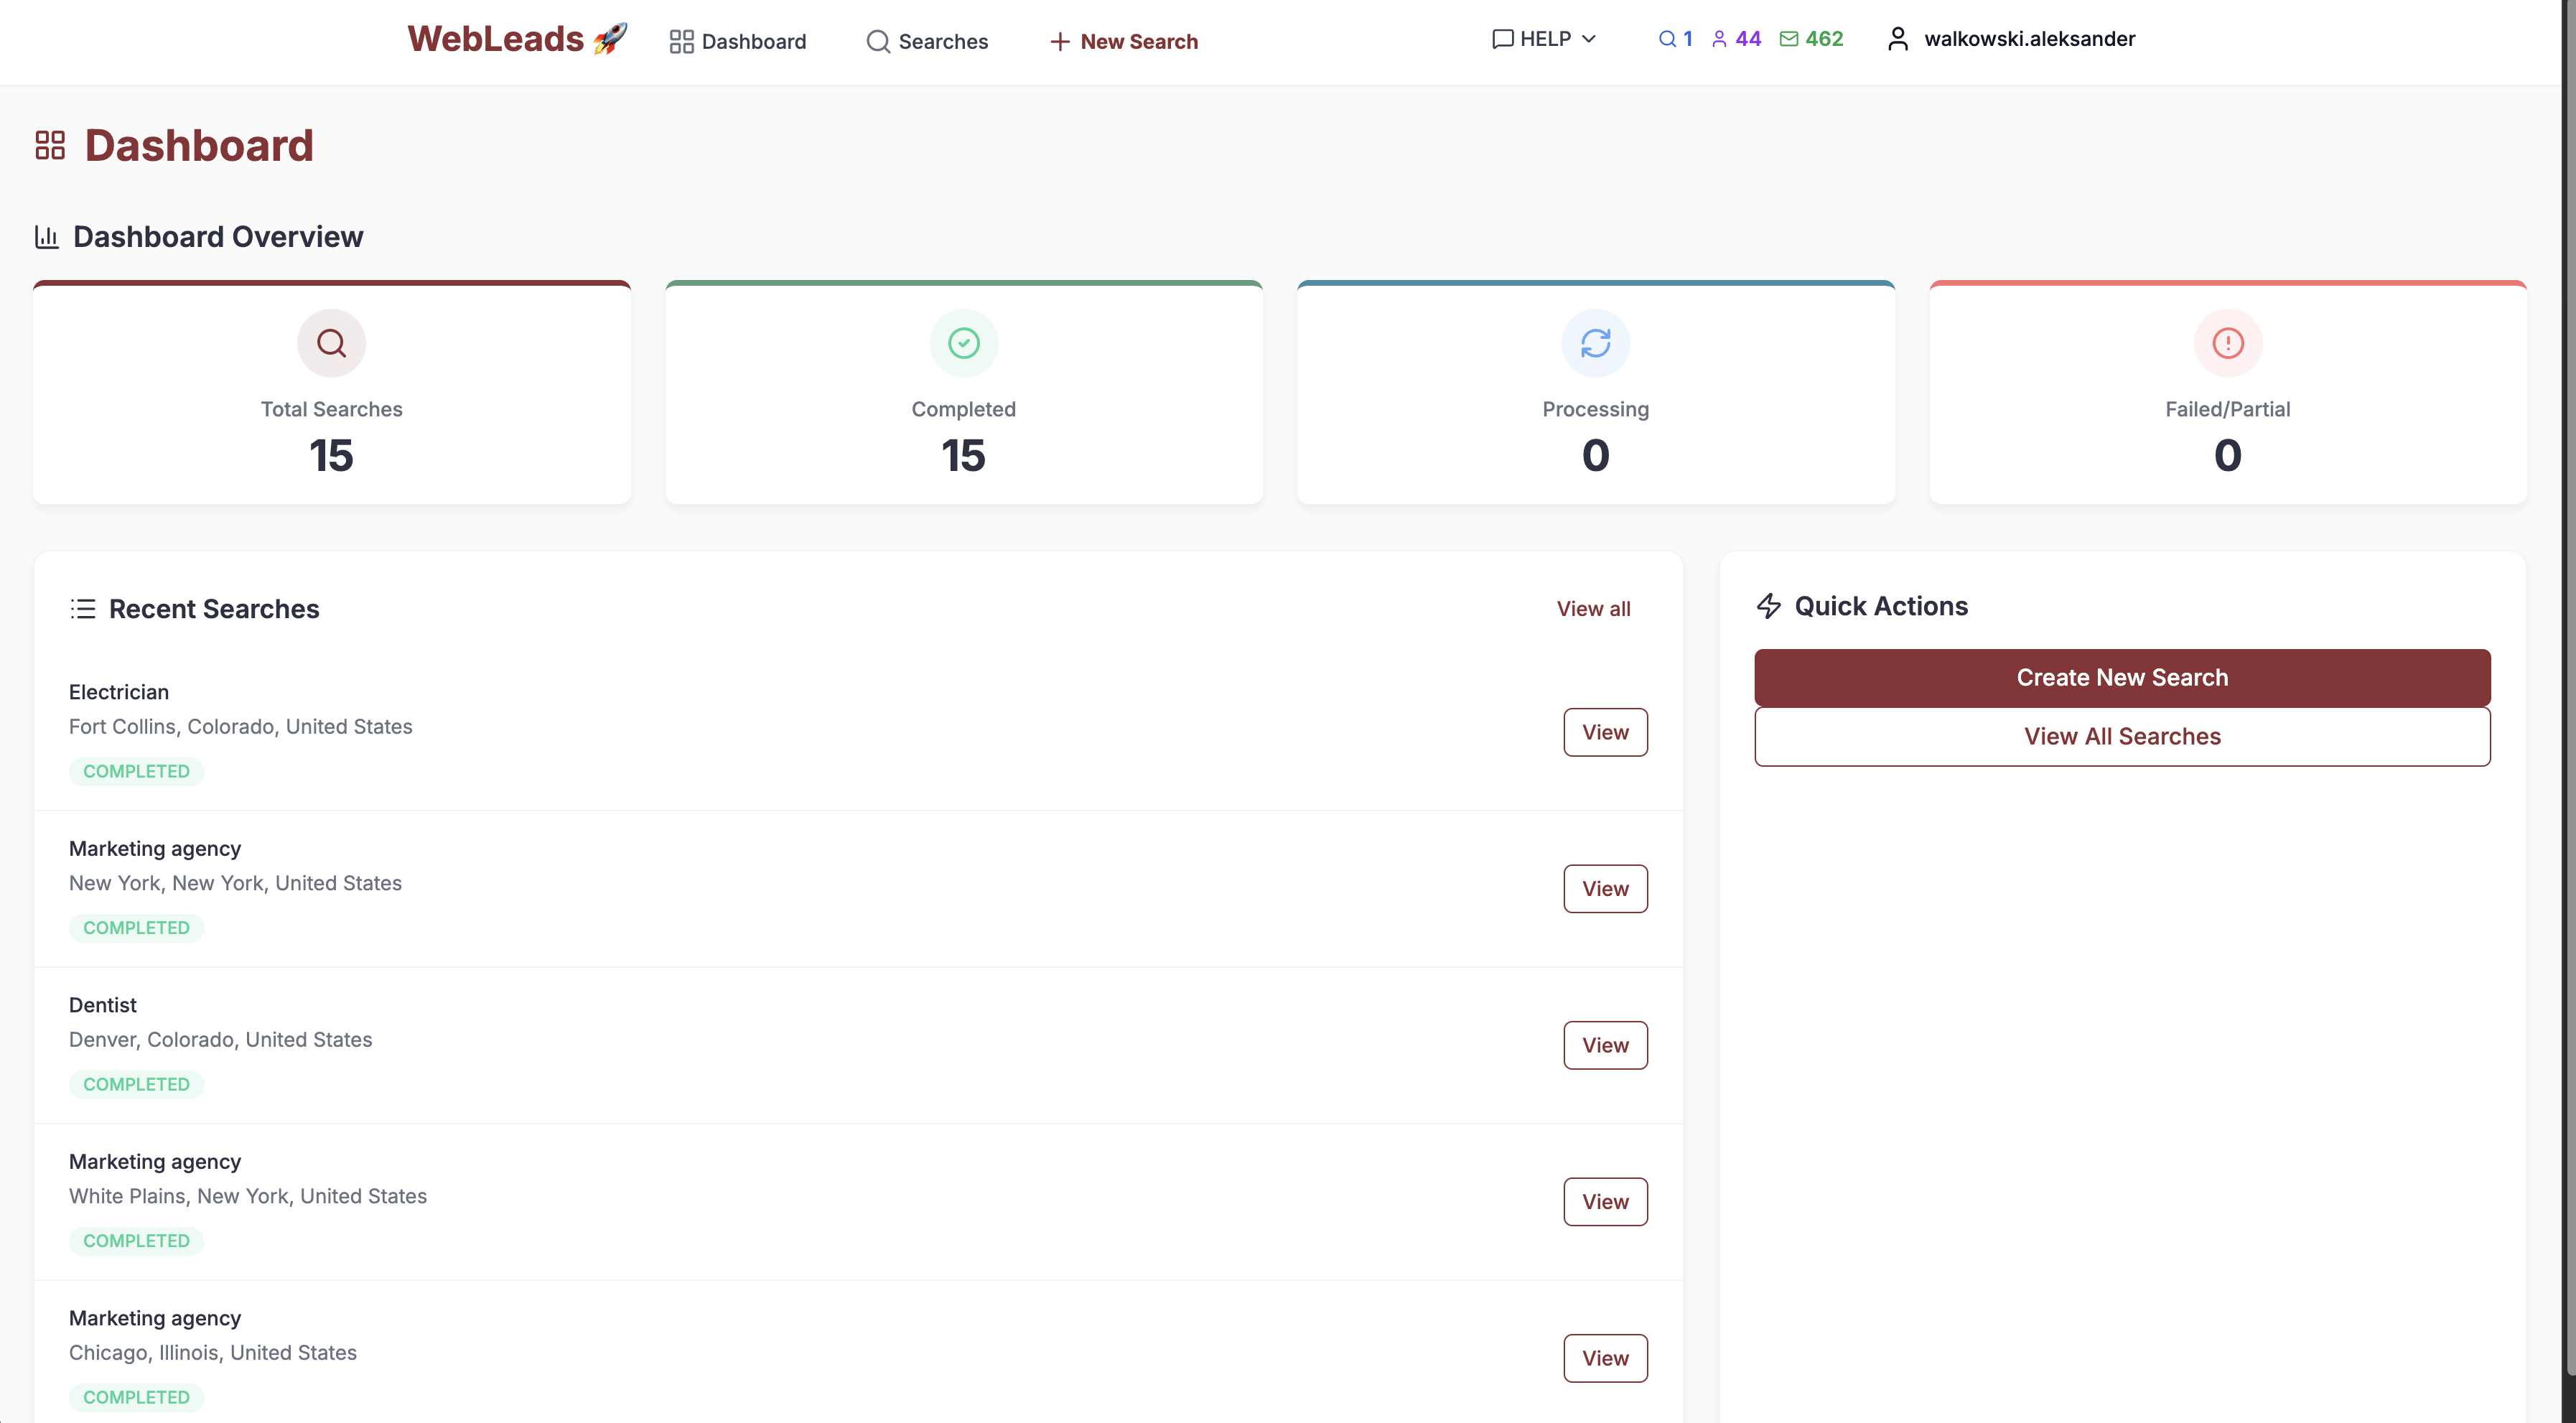2576x1423 pixels.
Task: Click the Processing refresh arrows icon
Action: (1595, 343)
